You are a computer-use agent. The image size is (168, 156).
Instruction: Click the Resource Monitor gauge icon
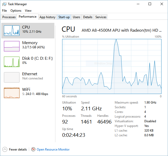(33, 149)
